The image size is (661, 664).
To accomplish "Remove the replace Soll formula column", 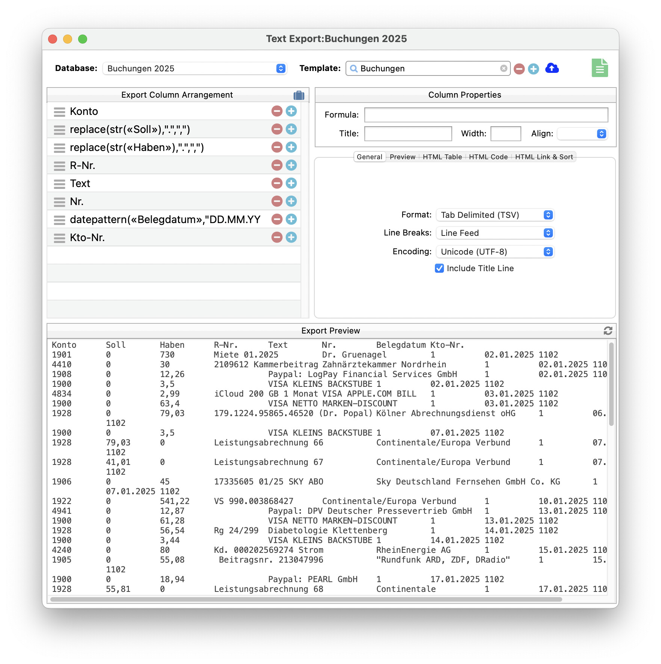I will (277, 129).
